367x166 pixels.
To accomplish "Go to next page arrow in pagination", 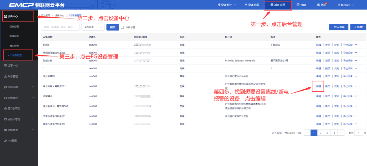I will tap(341, 133).
